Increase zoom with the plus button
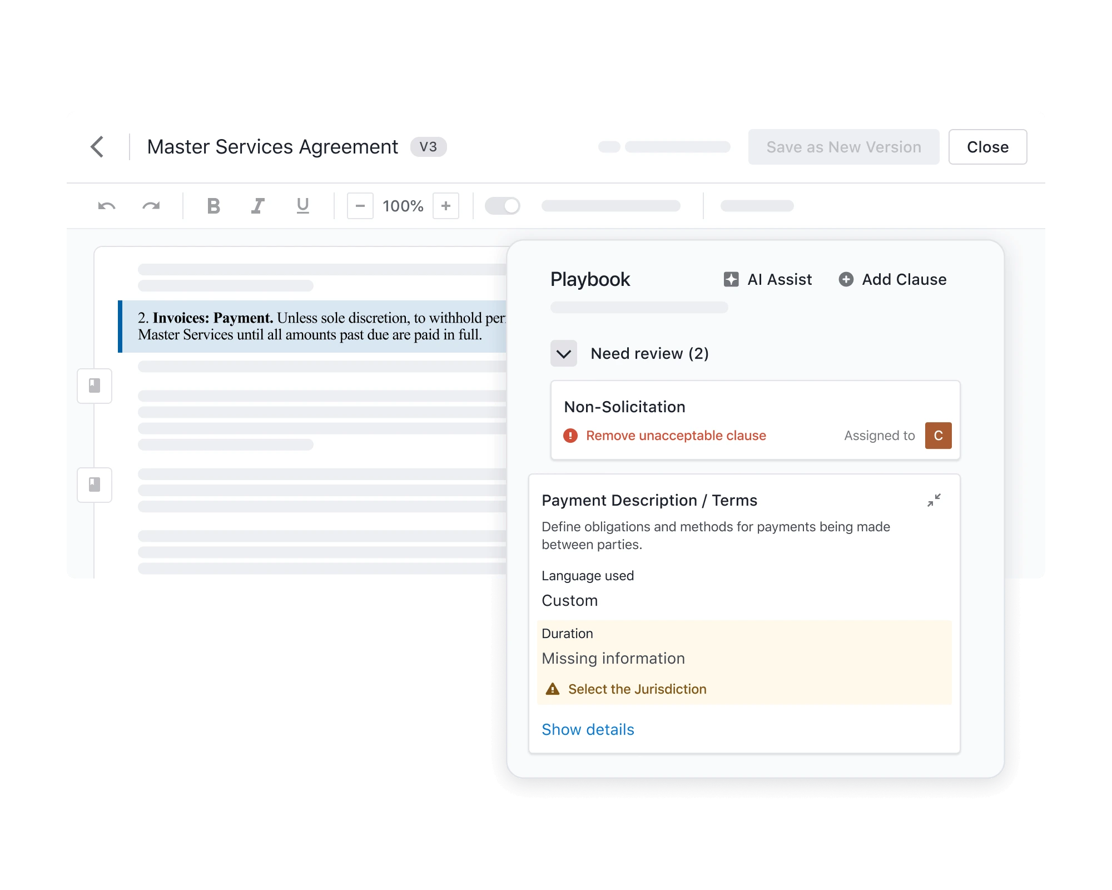This screenshot has width=1112, height=890. pyautogui.click(x=446, y=206)
